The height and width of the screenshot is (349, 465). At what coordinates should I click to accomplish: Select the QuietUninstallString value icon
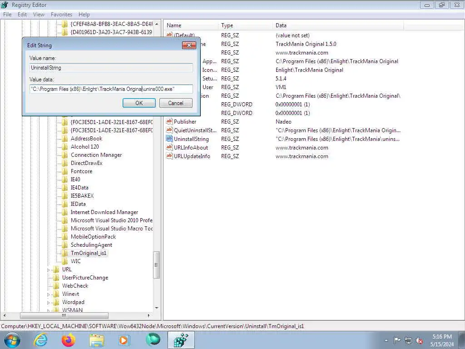click(x=169, y=130)
